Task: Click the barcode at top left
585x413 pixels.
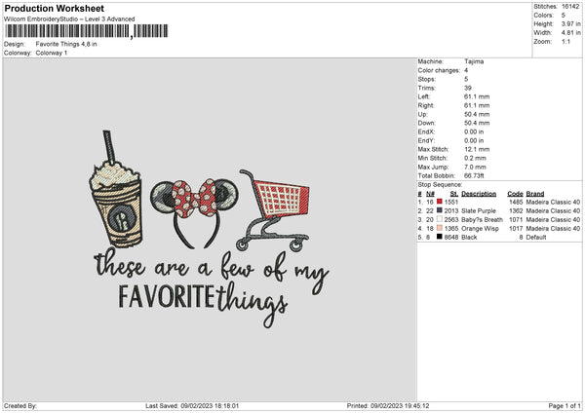Action: click(87, 31)
